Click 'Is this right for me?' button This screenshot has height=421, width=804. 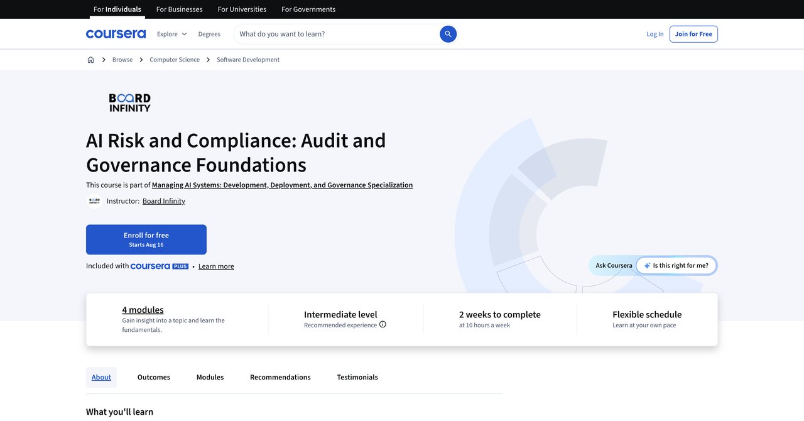(x=676, y=266)
